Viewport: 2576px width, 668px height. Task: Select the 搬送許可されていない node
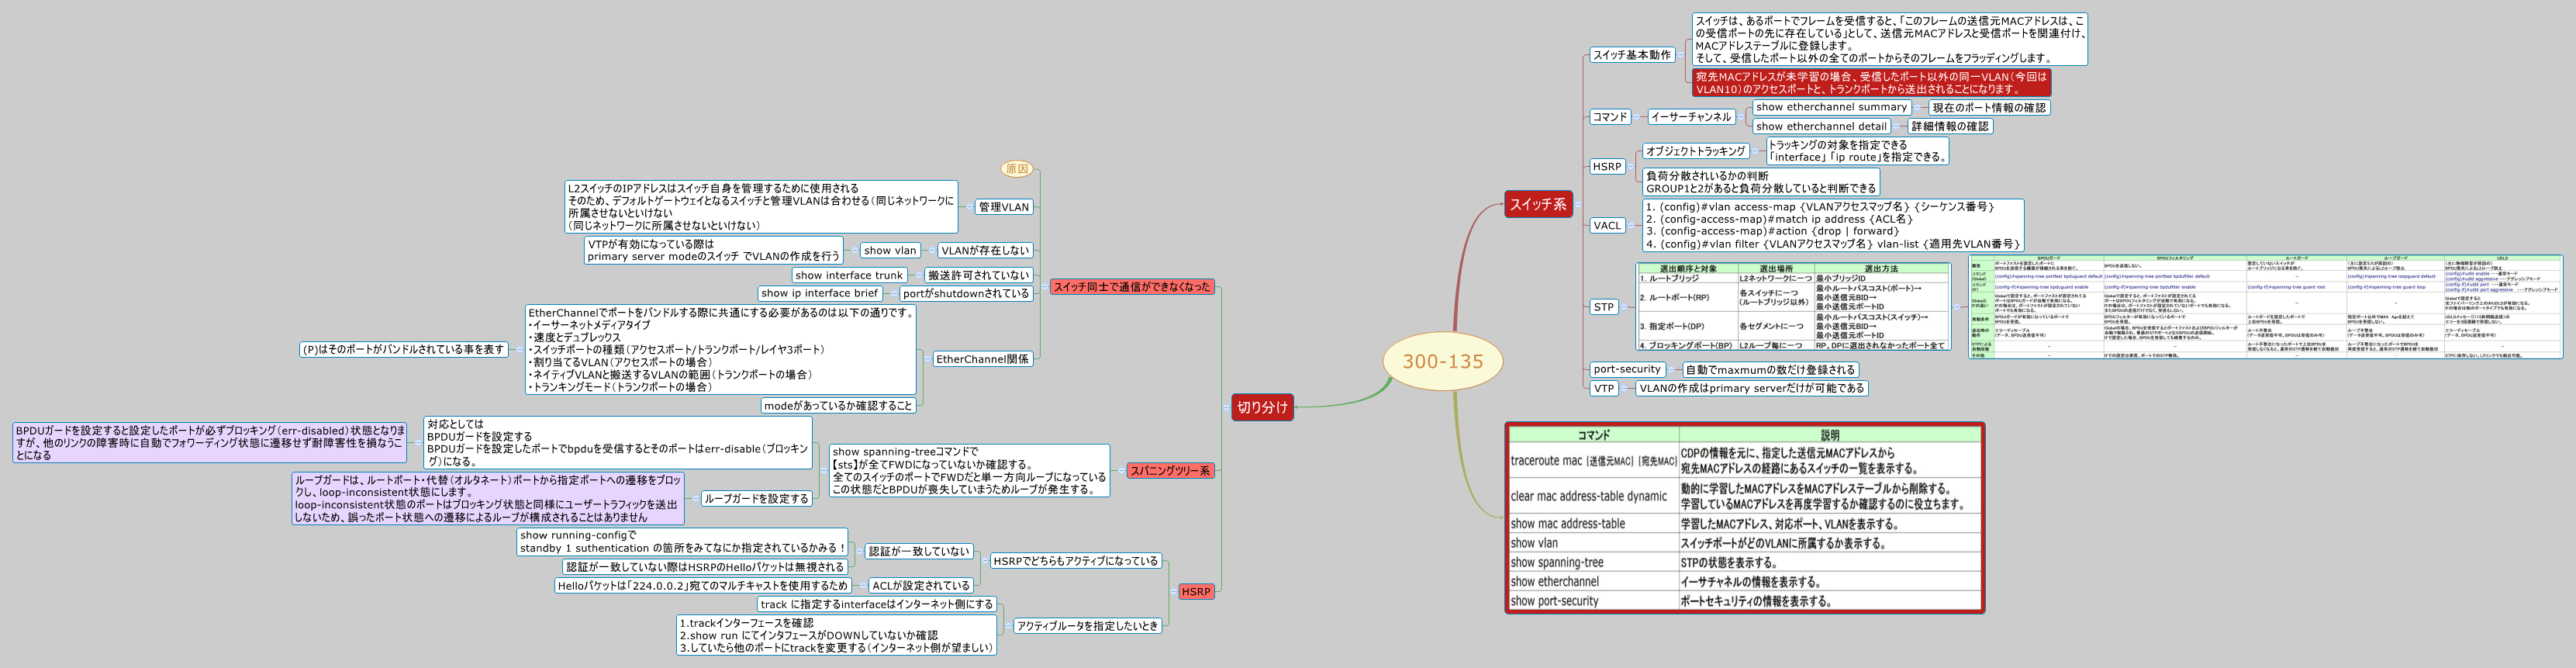click(x=978, y=275)
